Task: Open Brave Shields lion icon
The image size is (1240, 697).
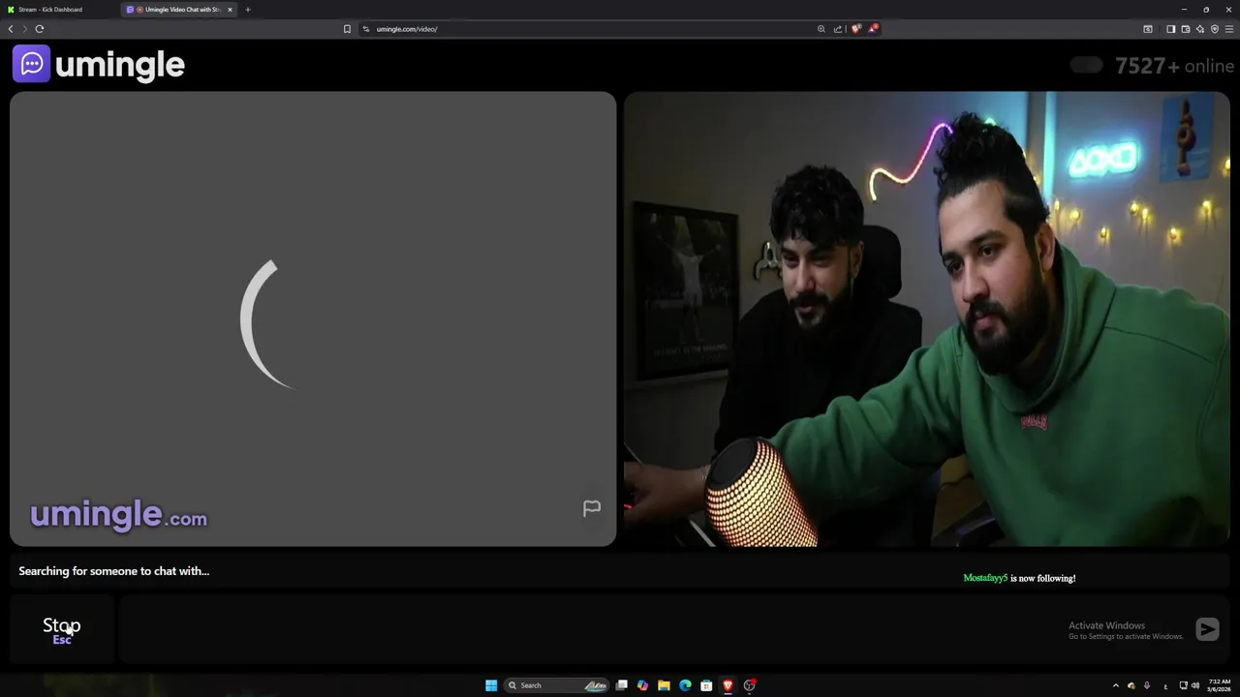Action: [855, 29]
